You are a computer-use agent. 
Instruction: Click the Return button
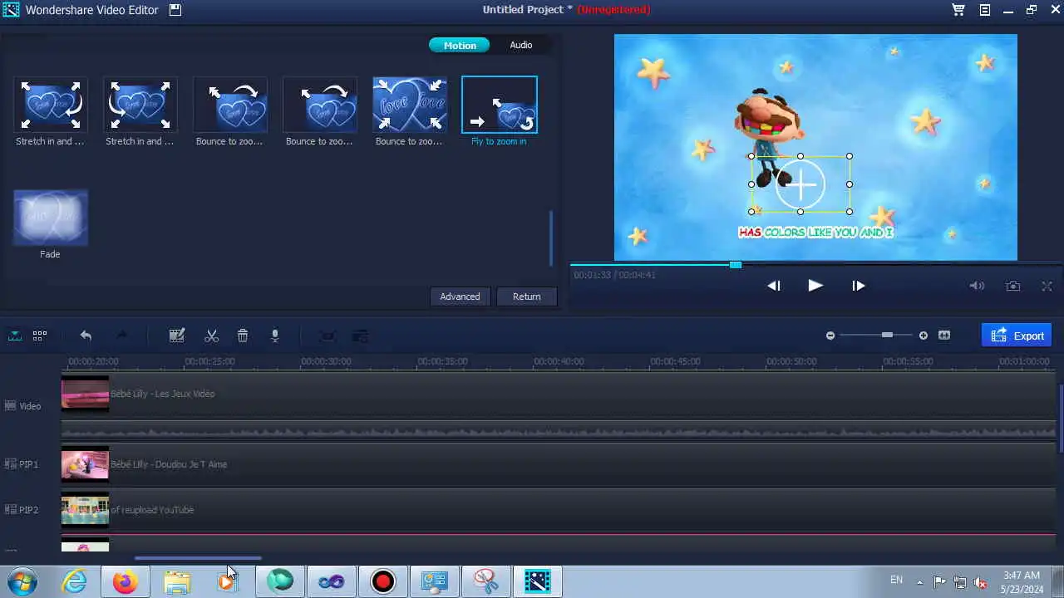click(x=526, y=297)
